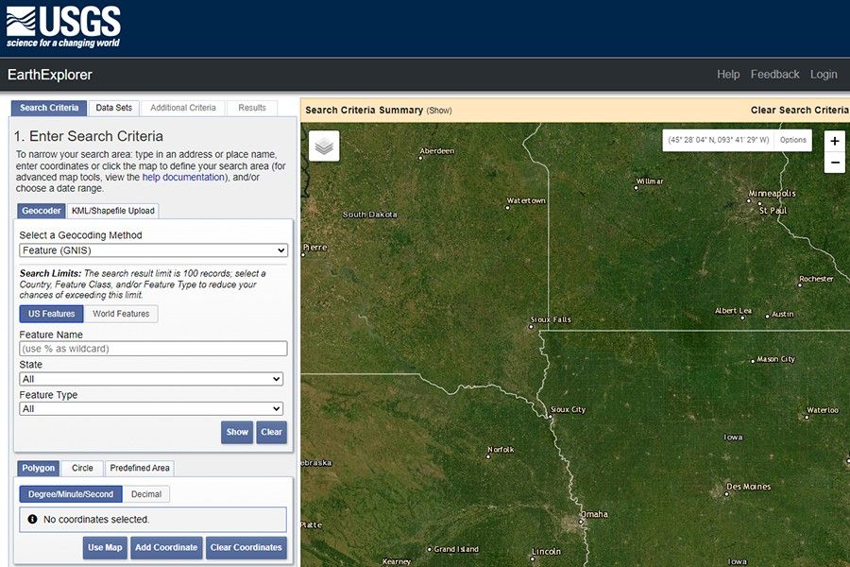Zoom out using the minus icon
The height and width of the screenshot is (567, 850).
coord(834,162)
